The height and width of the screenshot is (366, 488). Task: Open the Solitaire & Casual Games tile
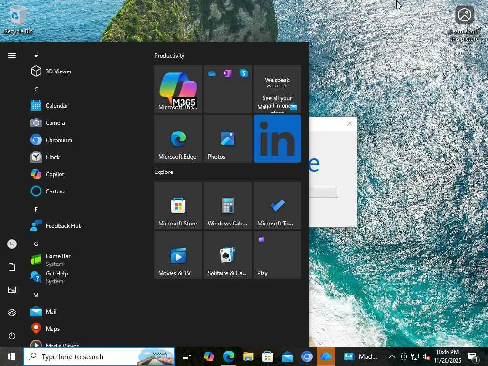(227, 255)
